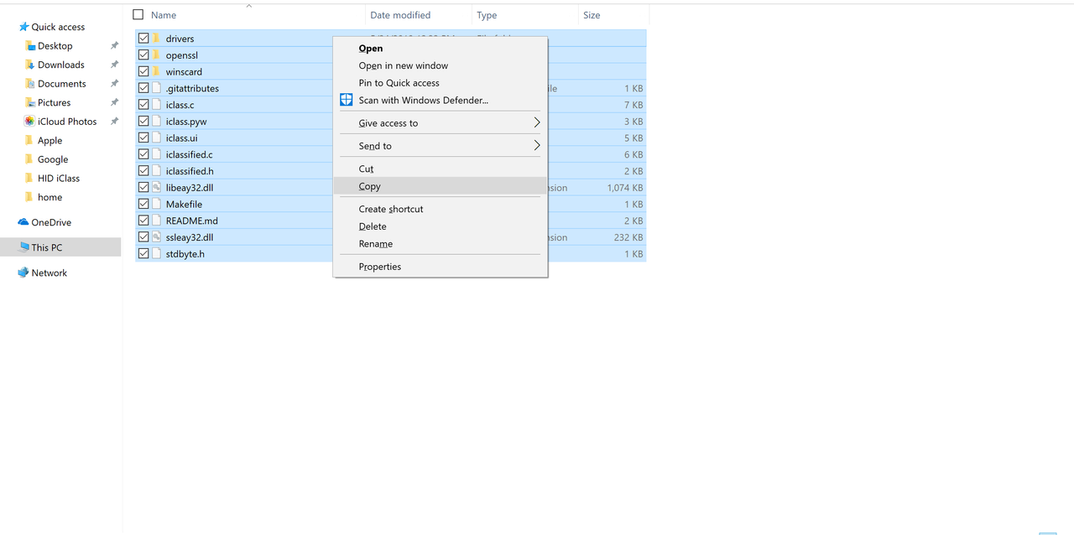Click the winscard folder icon
1074x535 pixels.
(x=157, y=71)
